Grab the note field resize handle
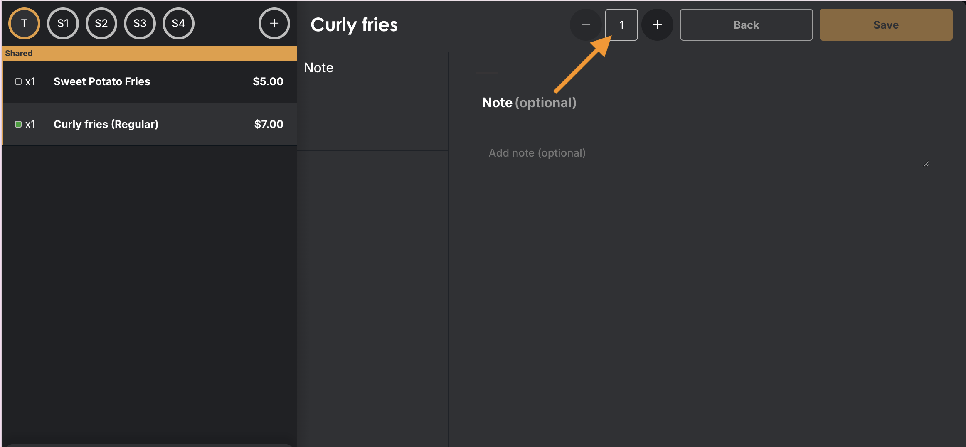The width and height of the screenshot is (966, 447). 926,165
